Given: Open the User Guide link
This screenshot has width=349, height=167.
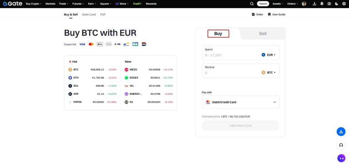Looking at the screenshot, I should [276, 14].
